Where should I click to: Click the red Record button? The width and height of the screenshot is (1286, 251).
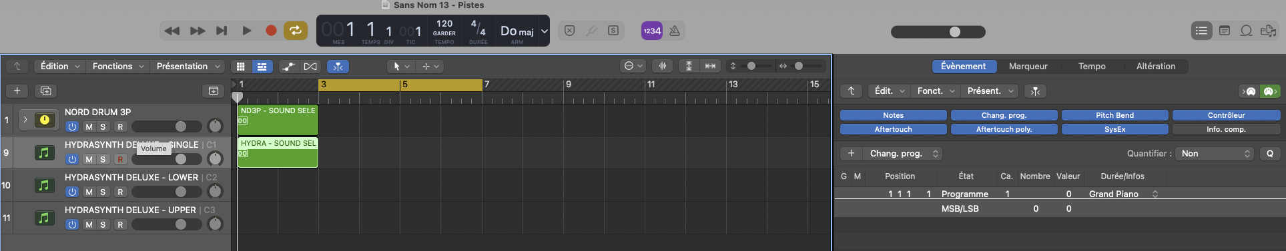point(271,31)
